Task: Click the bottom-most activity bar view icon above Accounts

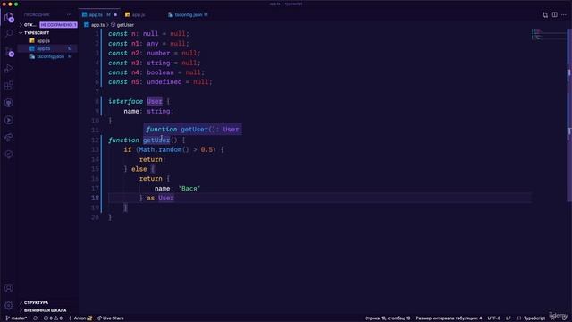Action: click(x=9, y=155)
